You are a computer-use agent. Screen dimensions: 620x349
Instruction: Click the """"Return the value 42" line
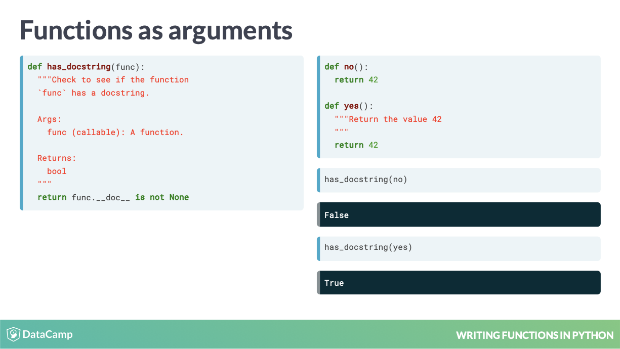(388, 119)
